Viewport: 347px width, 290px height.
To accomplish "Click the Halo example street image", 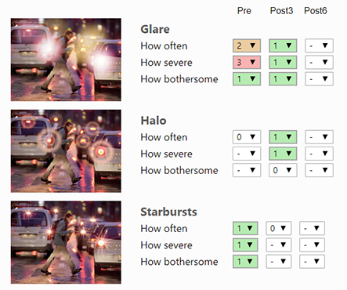I will click(66, 151).
